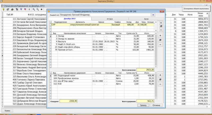Close the Правка документа dialog

click(x=162, y=11)
